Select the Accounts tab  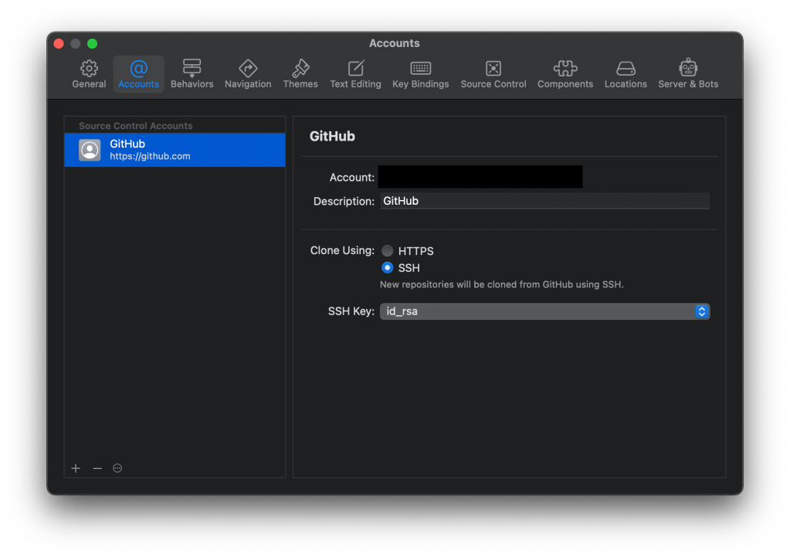pos(139,74)
